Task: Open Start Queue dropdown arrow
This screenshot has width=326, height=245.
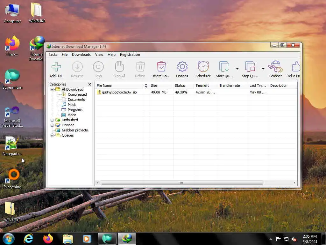Action: 237,69
